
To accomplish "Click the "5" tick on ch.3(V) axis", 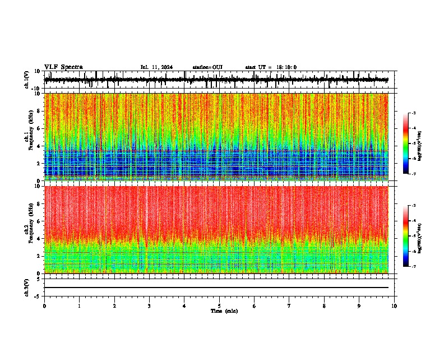I will [39, 279].
